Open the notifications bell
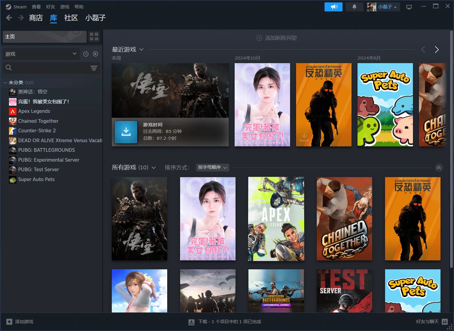Screen dimensions: 454x331 (x=354, y=7)
